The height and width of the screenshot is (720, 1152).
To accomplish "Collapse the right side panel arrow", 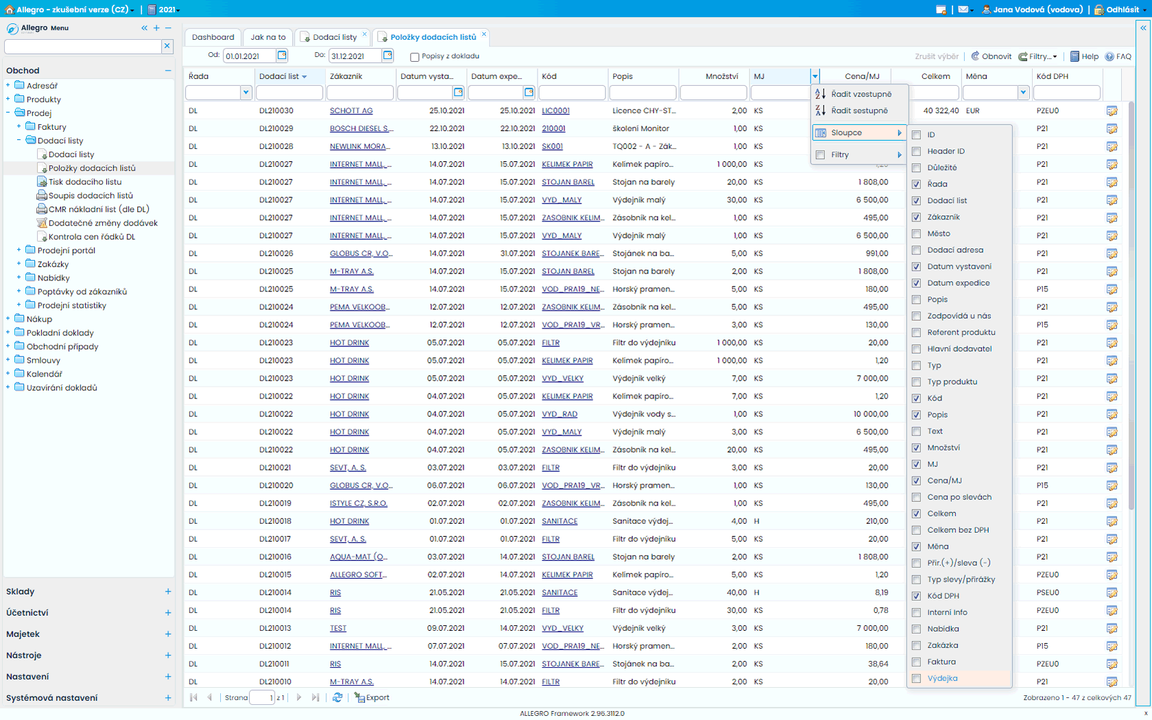I will [1143, 28].
